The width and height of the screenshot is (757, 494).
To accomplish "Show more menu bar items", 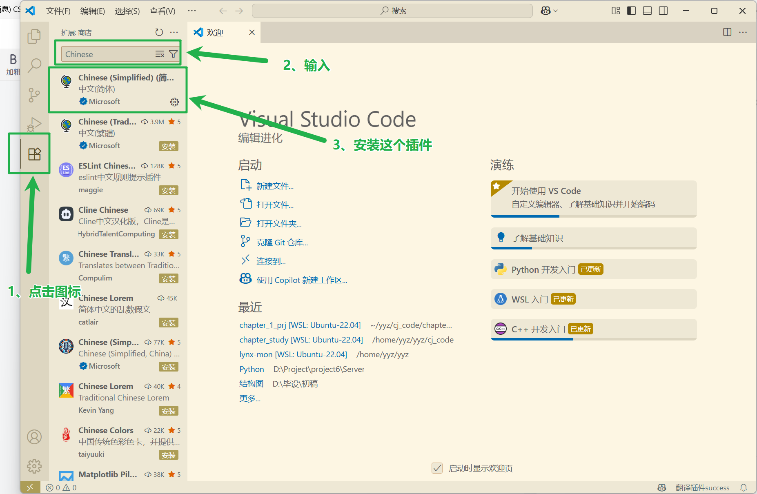I will click(191, 11).
